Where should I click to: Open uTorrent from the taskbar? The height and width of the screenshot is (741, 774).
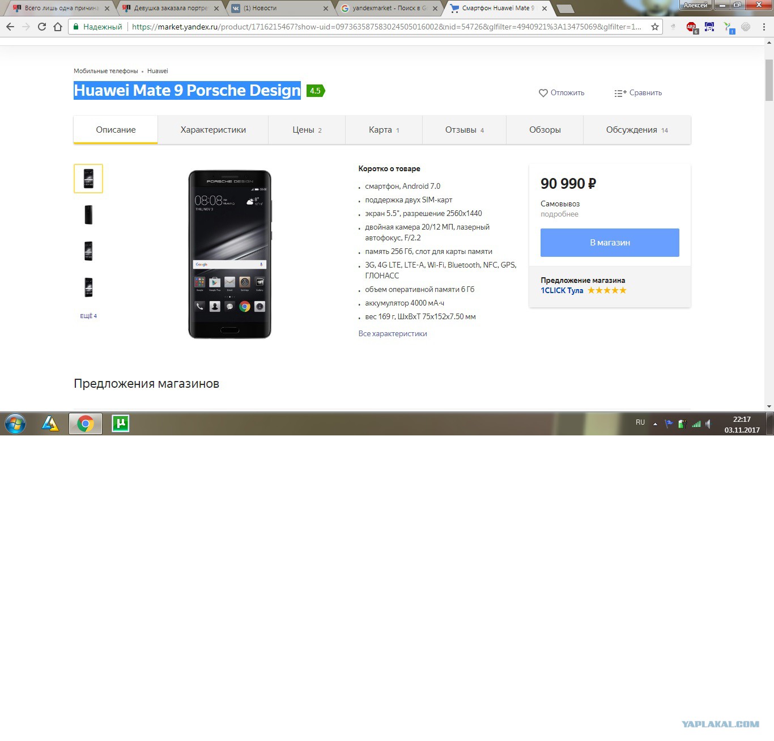pos(120,424)
